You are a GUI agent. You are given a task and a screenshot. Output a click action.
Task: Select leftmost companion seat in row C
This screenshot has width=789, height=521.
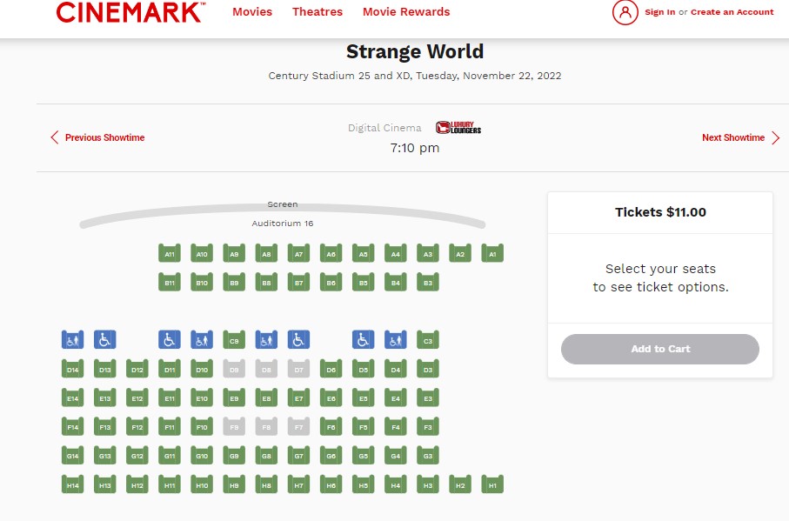73,340
